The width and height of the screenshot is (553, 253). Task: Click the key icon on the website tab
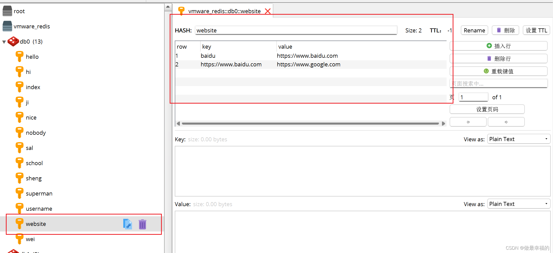(x=181, y=11)
